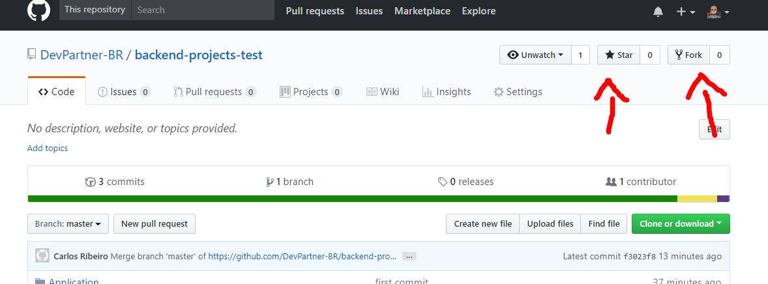Fork this repository
Screen dimensions: 768x284
(x=688, y=55)
